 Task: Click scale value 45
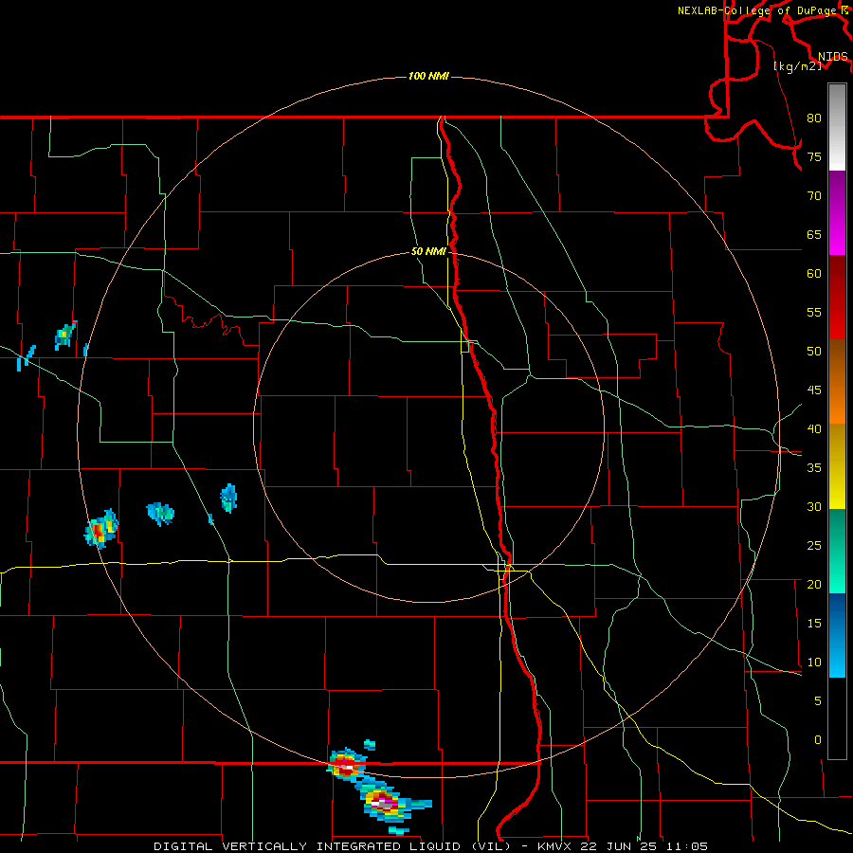pyautogui.click(x=814, y=390)
